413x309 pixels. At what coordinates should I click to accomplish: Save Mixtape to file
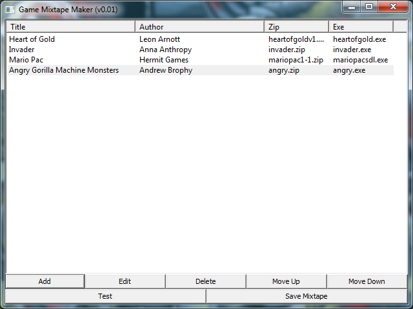pos(307,296)
